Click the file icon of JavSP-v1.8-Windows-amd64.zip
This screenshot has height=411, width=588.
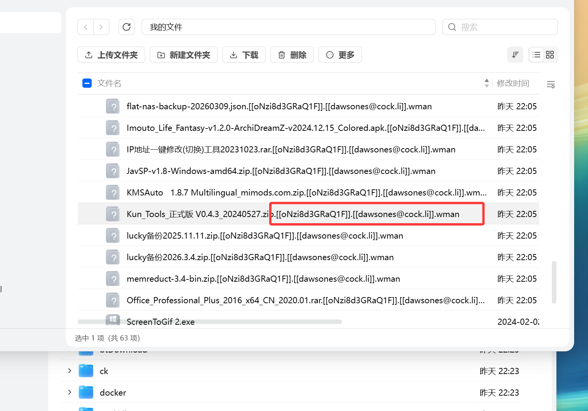(x=113, y=171)
